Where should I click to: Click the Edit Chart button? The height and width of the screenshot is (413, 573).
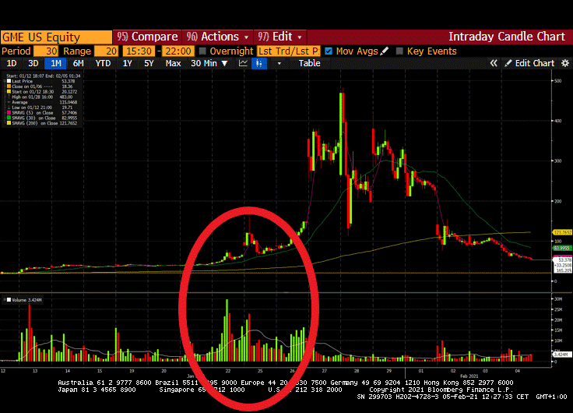pyautogui.click(x=530, y=63)
